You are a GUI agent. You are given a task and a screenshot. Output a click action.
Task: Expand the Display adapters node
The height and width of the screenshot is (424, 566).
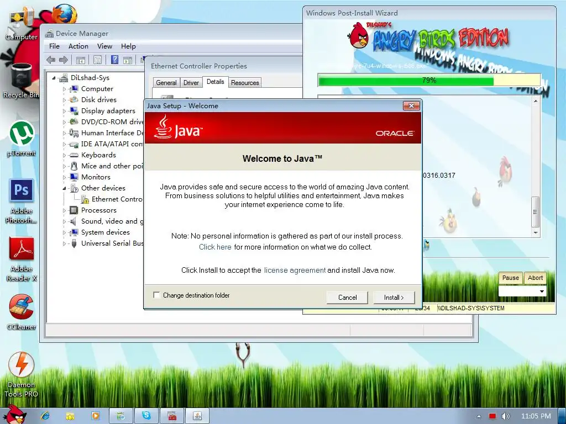(x=64, y=111)
